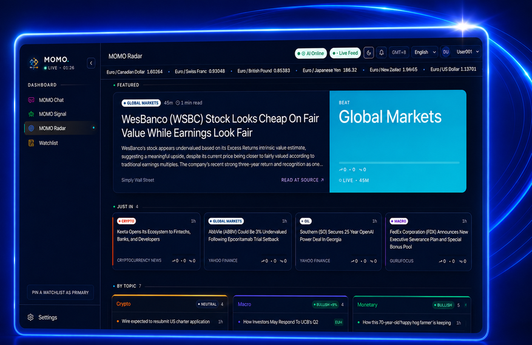The image size is (532, 345).
Task: Click the CRYPTOCURRENCY NEWS source label
Action: tap(139, 260)
